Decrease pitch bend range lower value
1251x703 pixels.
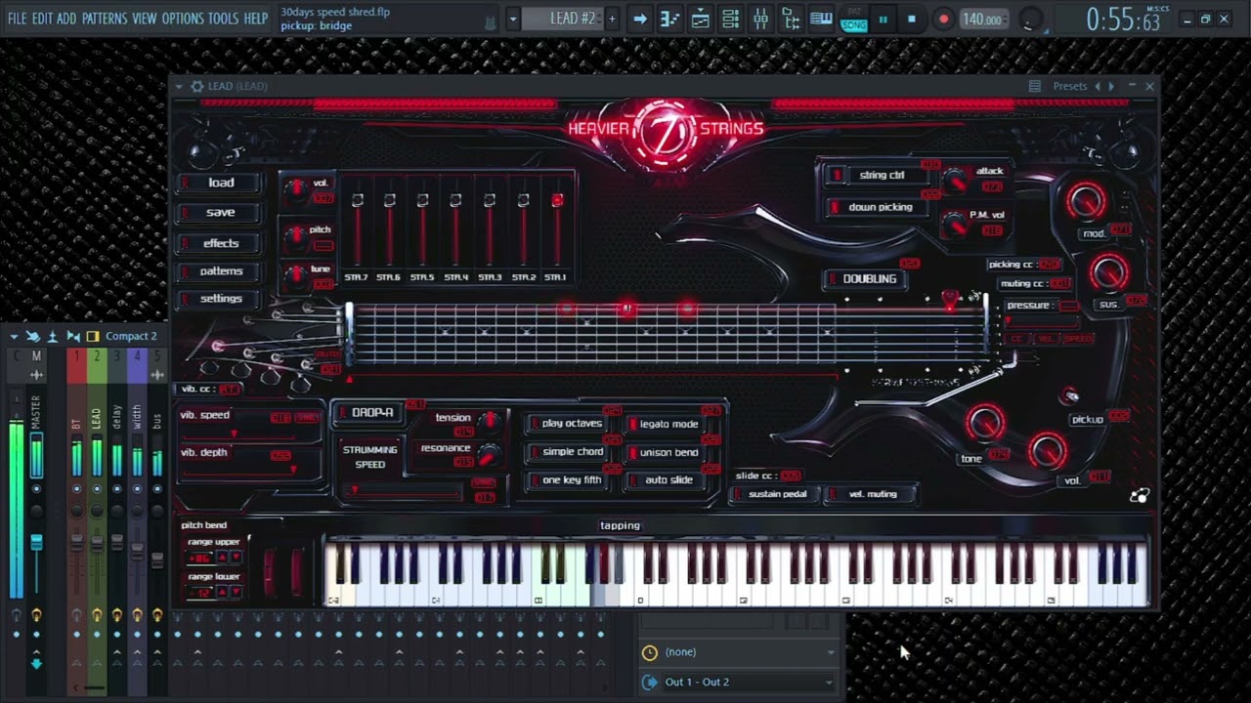click(235, 592)
